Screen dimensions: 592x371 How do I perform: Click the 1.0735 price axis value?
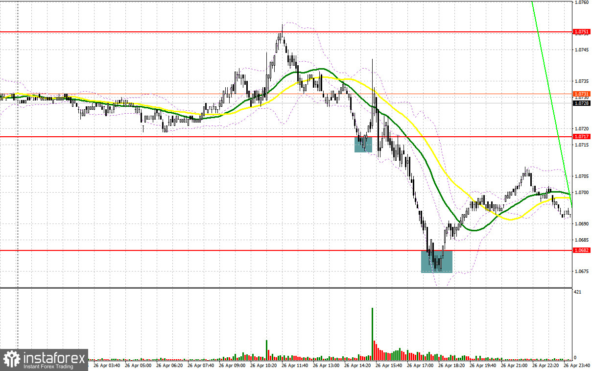582,81
